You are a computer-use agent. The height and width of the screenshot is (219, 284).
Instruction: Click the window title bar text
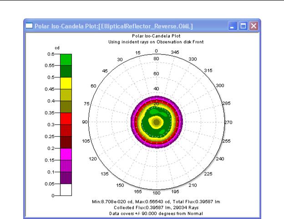(x=114, y=26)
